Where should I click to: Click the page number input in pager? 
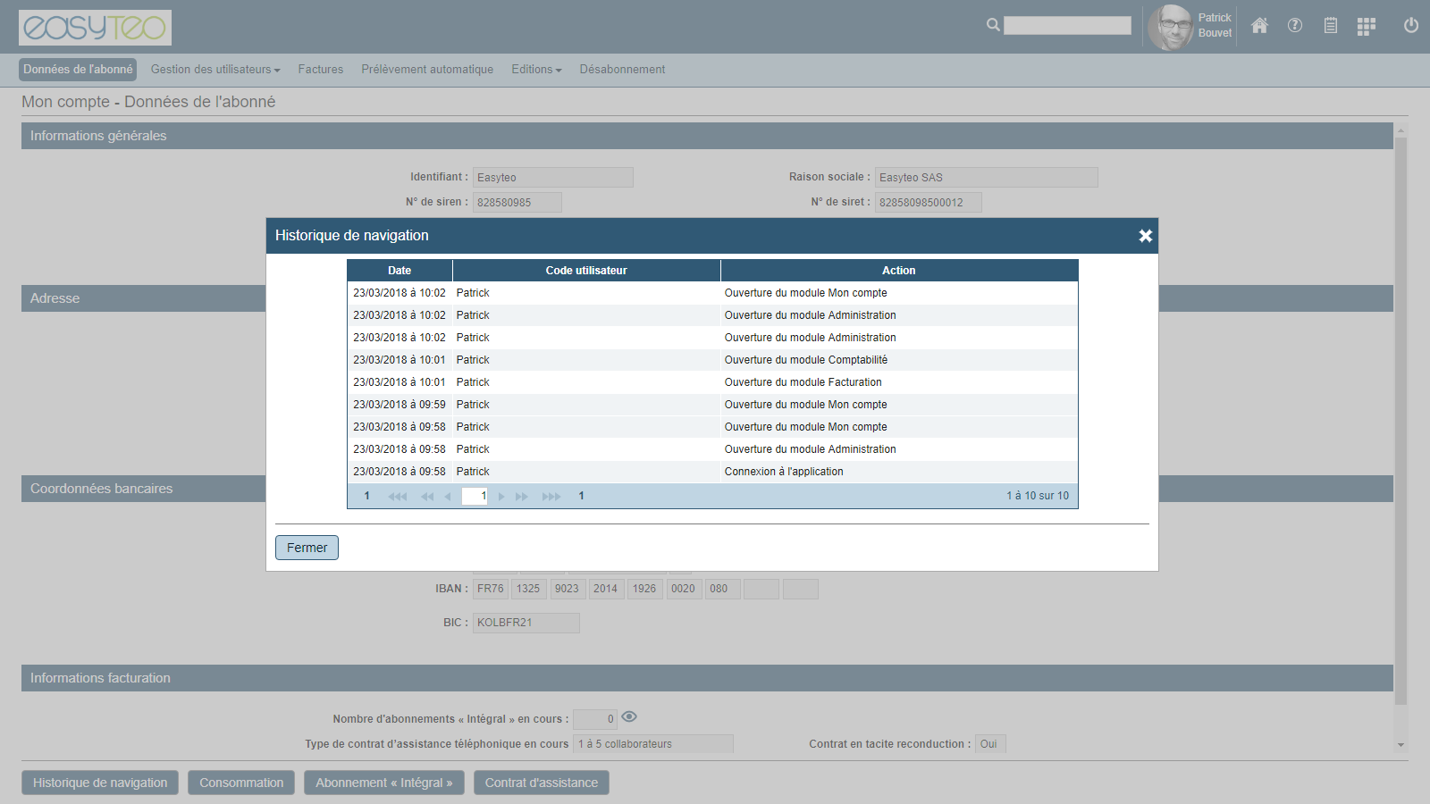(474, 497)
